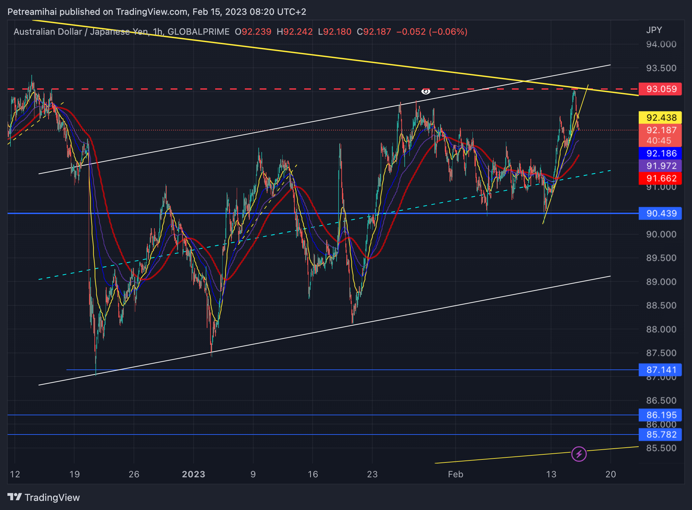Click the JPY currency label on price axis
The width and height of the screenshot is (692, 510).
pyautogui.click(x=654, y=30)
